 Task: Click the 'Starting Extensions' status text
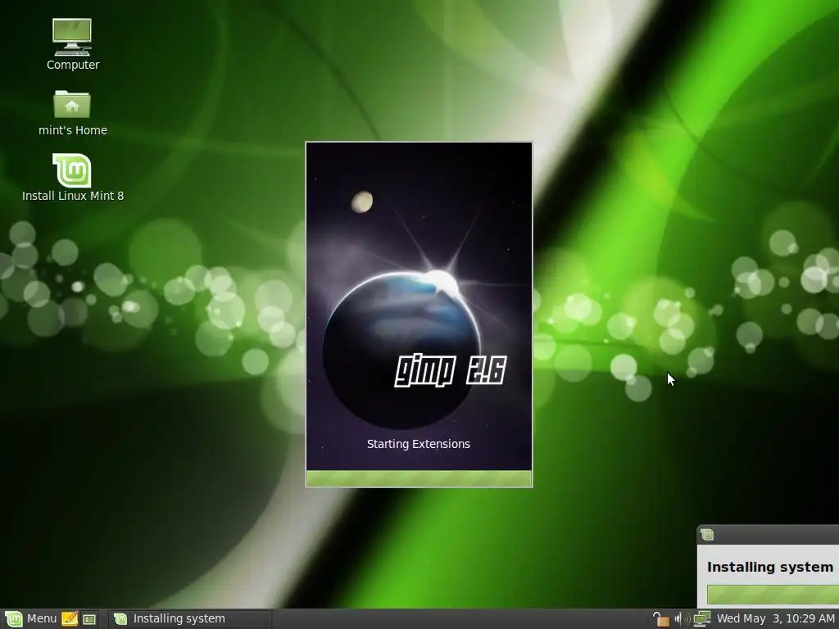pos(419,444)
